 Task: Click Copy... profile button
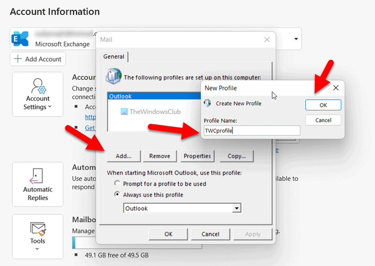237,156
